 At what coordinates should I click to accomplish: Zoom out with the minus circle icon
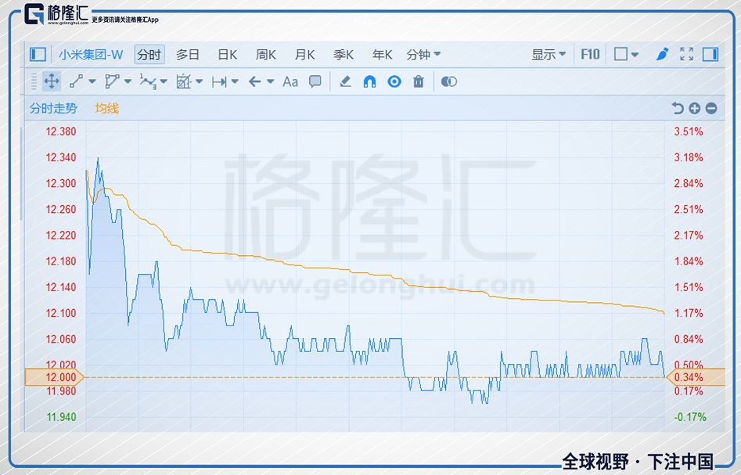[x=711, y=108]
